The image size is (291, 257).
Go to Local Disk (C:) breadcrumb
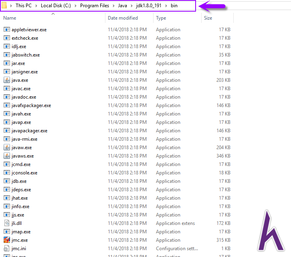pos(56,6)
